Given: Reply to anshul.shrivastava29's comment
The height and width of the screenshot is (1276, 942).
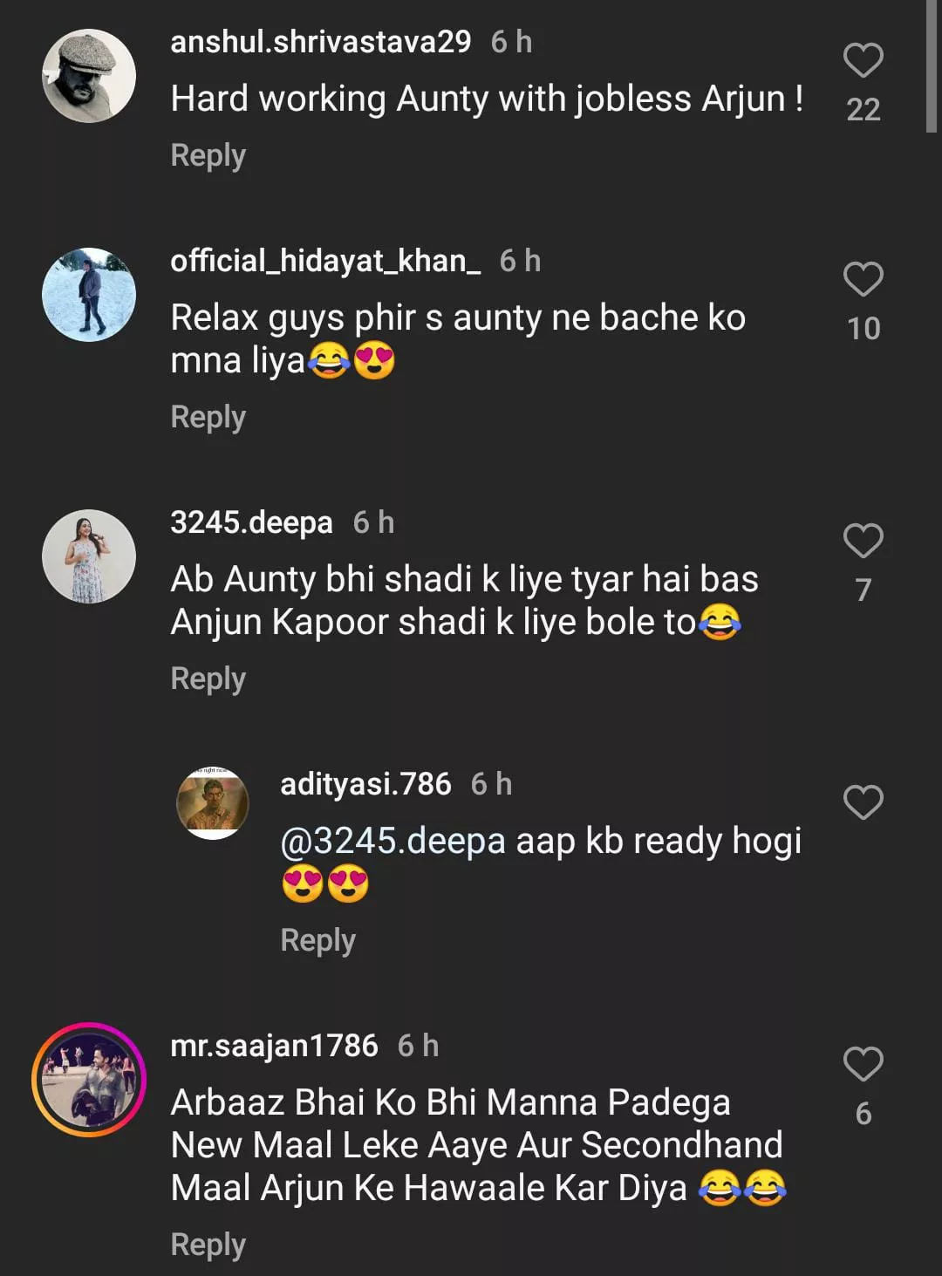Looking at the screenshot, I should (208, 155).
